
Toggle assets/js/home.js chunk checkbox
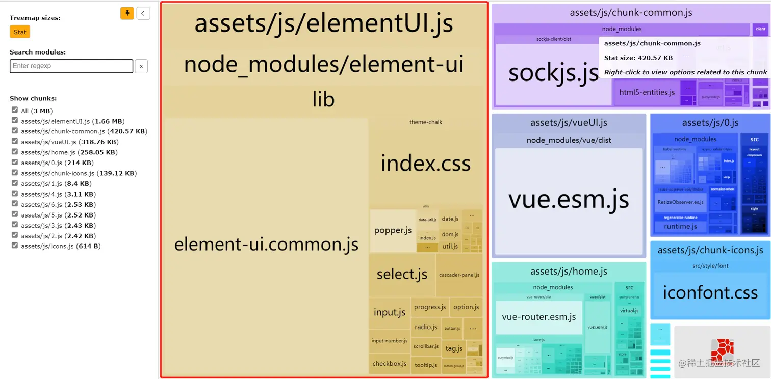pyautogui.click(x=15, y=152)
